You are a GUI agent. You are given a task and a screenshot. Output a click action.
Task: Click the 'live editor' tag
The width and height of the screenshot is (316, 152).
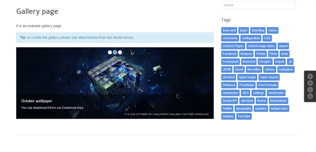coord(254,69)
